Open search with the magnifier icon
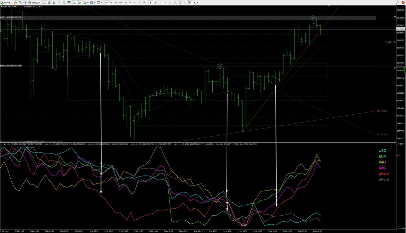406x233 pixels. [x=398, y=3]
